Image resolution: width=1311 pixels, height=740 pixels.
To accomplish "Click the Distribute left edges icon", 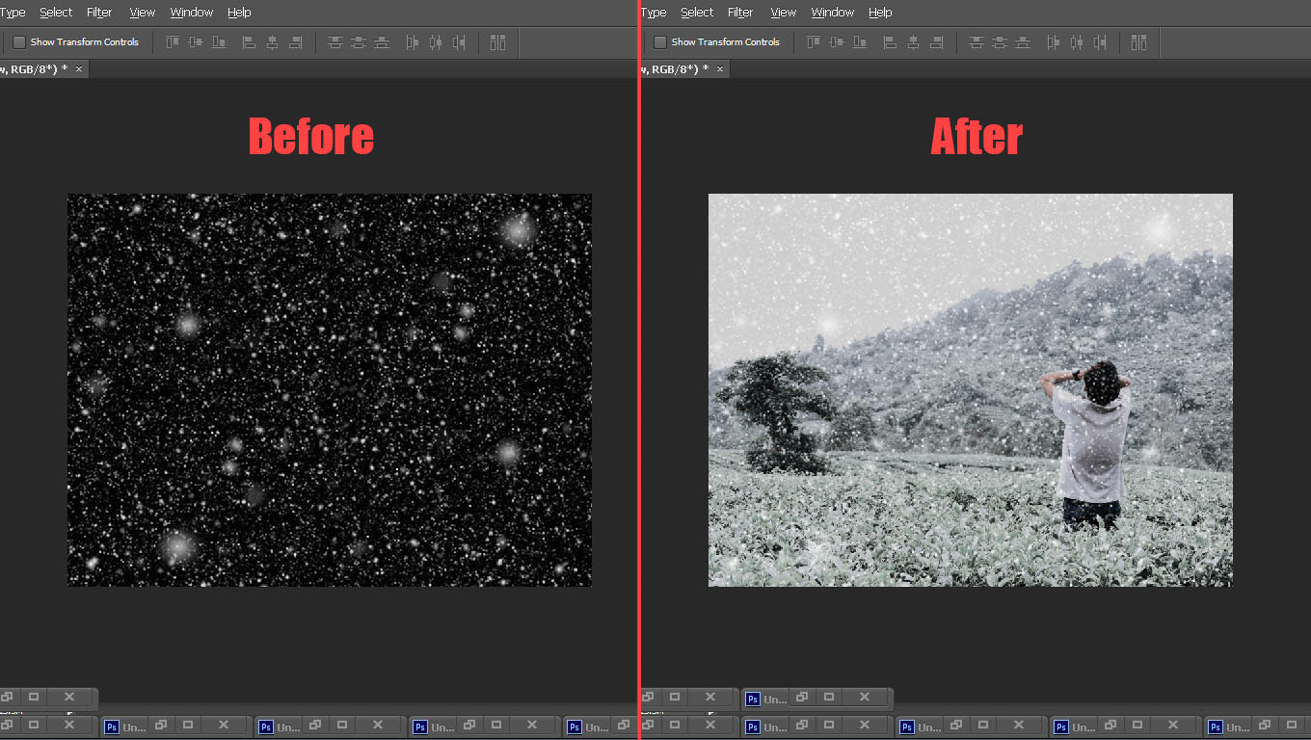I will [x=411, y=42].
